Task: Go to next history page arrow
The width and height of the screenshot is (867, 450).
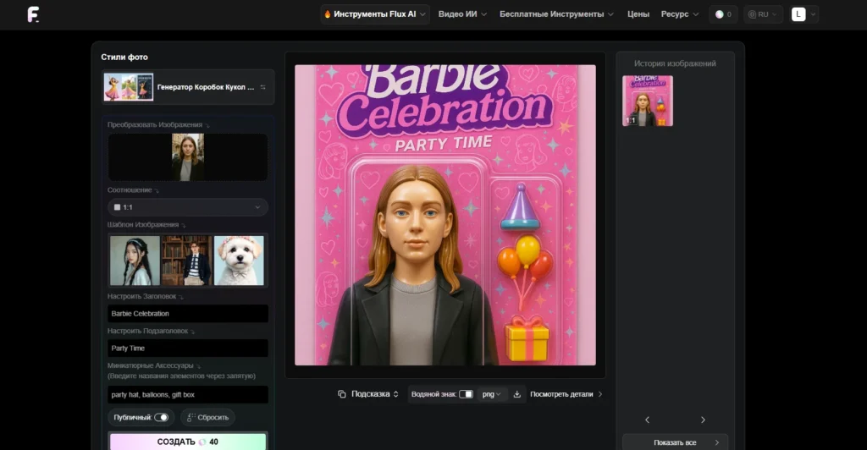Action: click(x=703, y=420)
